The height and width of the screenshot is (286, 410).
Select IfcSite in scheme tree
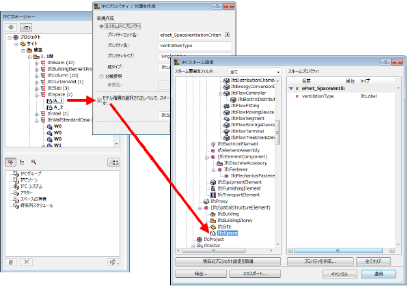224,227
